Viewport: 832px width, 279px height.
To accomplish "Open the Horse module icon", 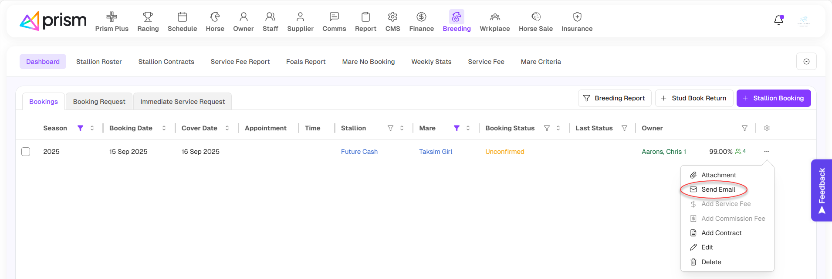I will point(215,17).
